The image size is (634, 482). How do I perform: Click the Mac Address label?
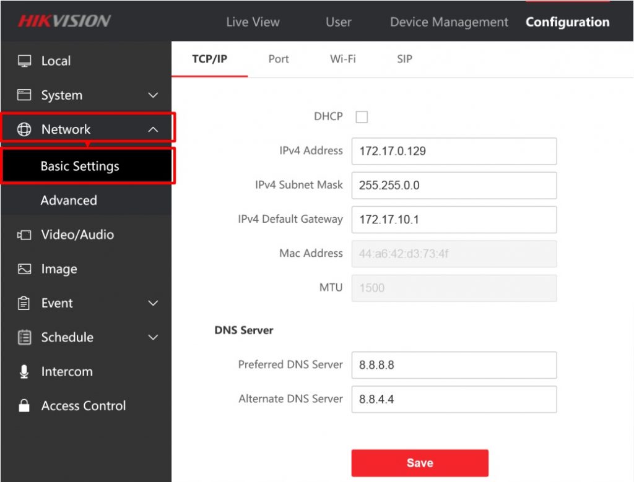point(311,253)
